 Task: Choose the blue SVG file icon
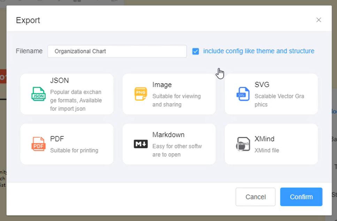243,94
